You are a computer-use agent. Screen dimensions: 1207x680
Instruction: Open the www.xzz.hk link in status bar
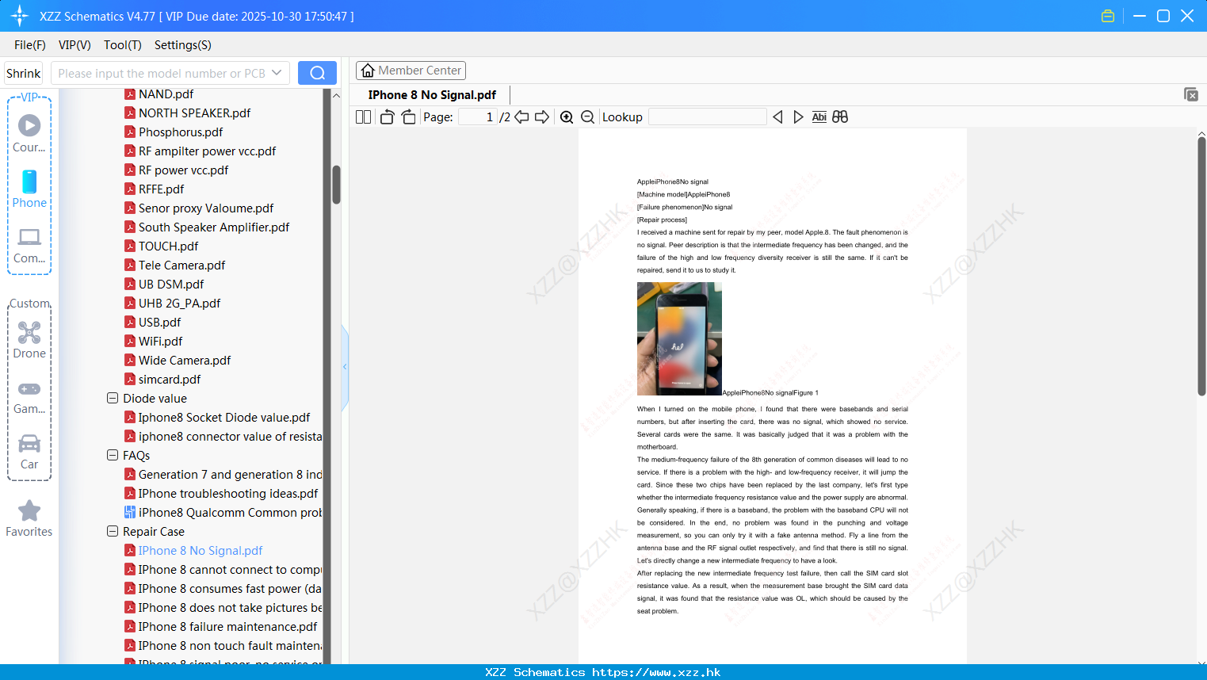click(656, 672)
